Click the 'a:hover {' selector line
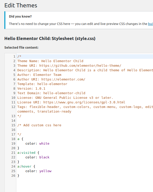 click(x=26, y=167)
